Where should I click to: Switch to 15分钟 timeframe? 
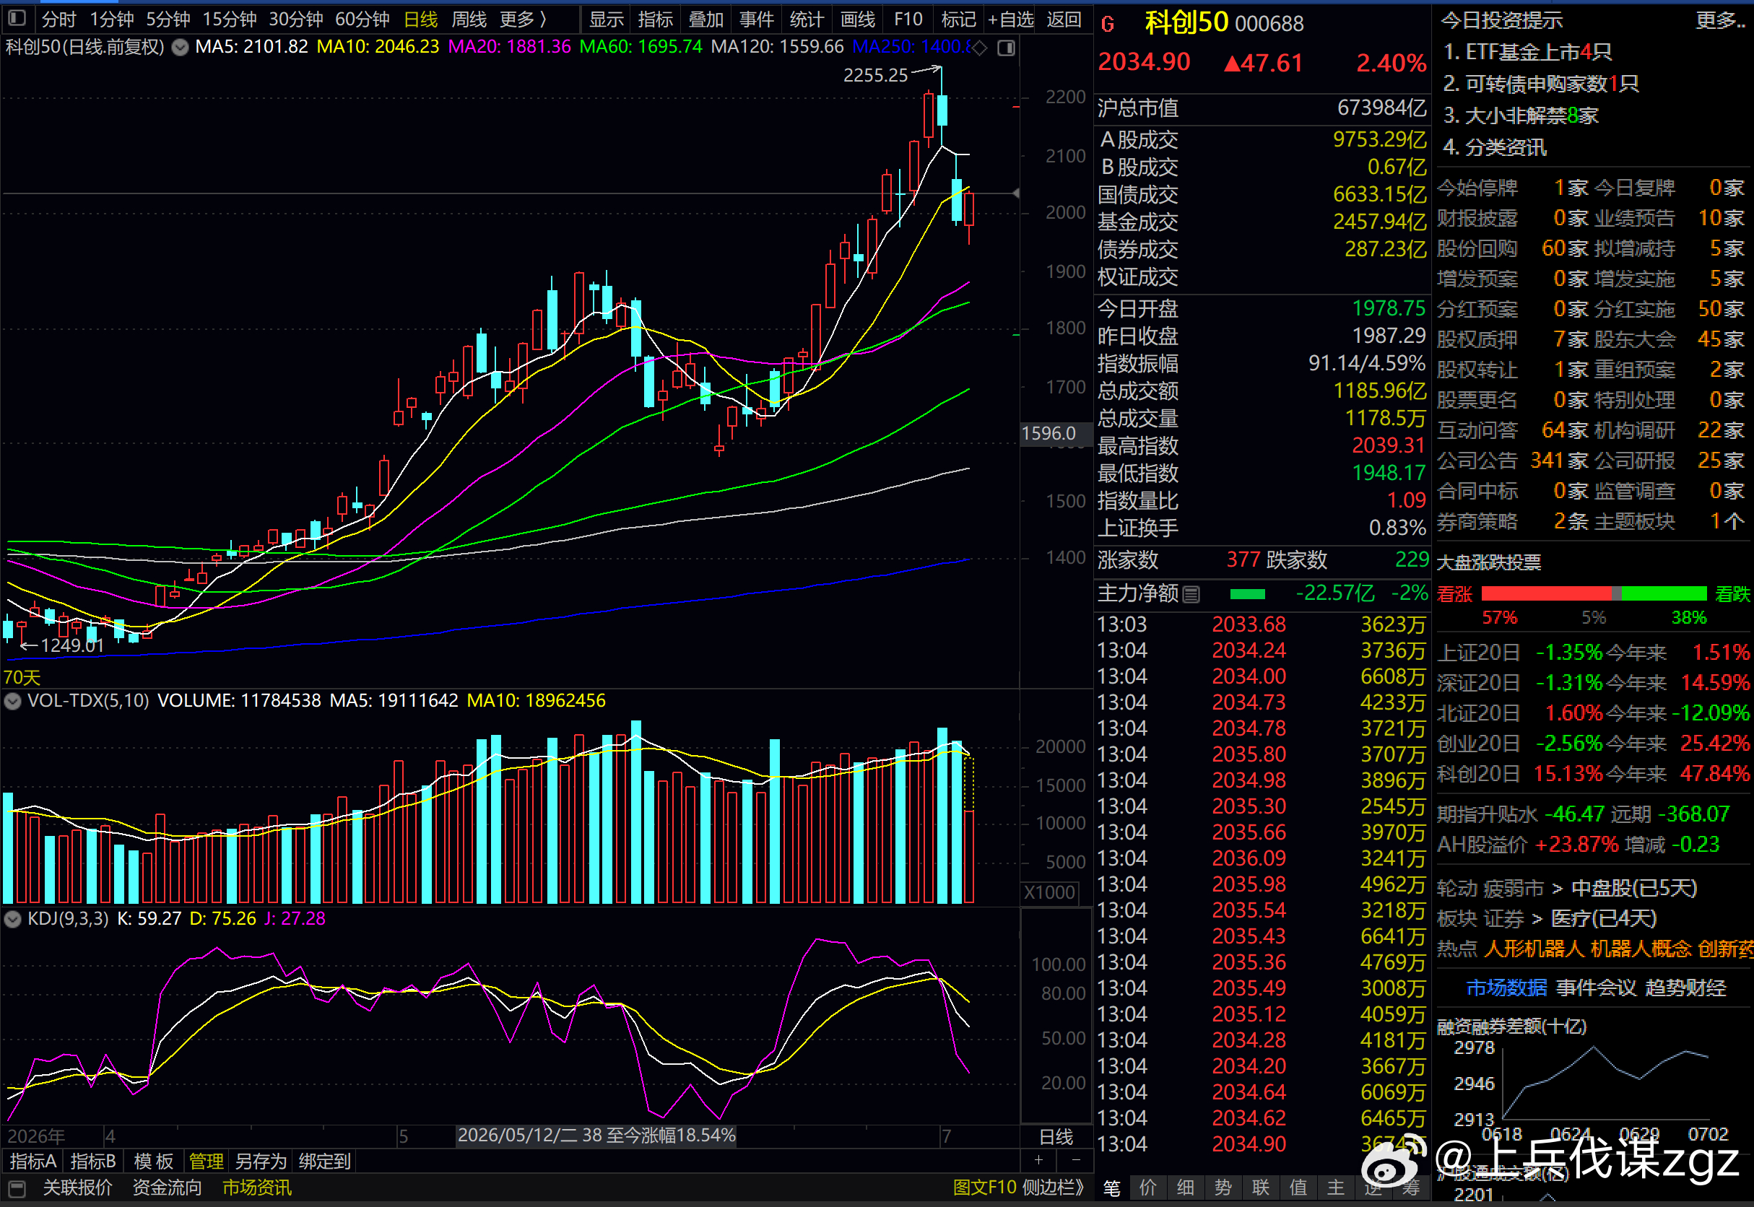point(229,19)
